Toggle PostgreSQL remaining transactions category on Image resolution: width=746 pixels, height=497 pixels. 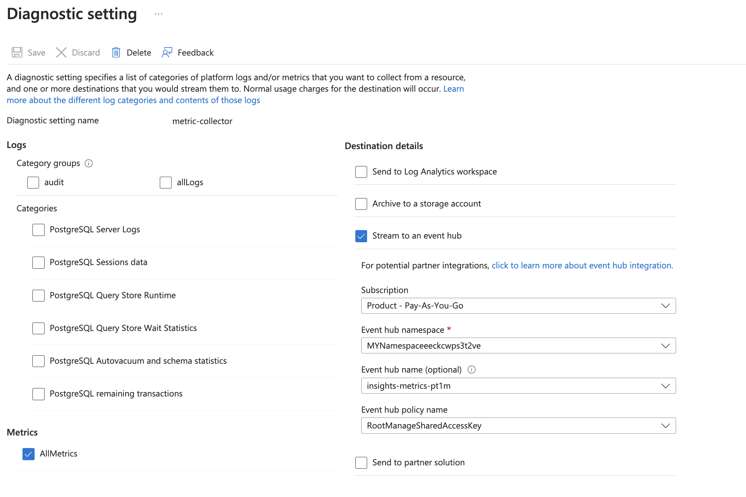point(38,394)
